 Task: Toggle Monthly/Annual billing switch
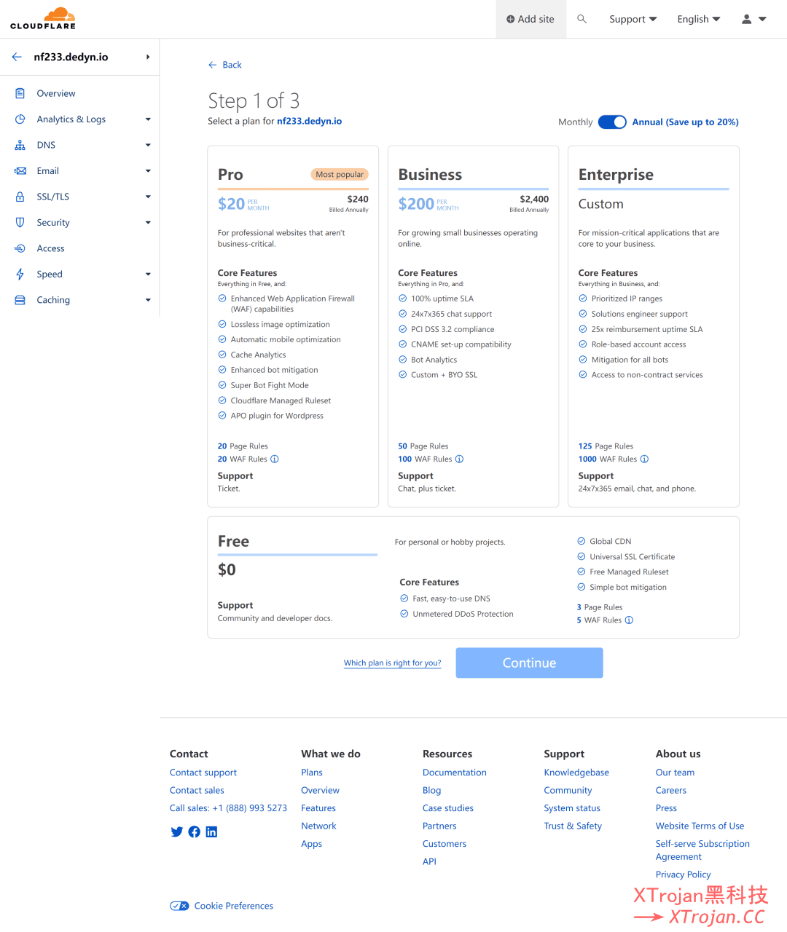pos(612,122)
